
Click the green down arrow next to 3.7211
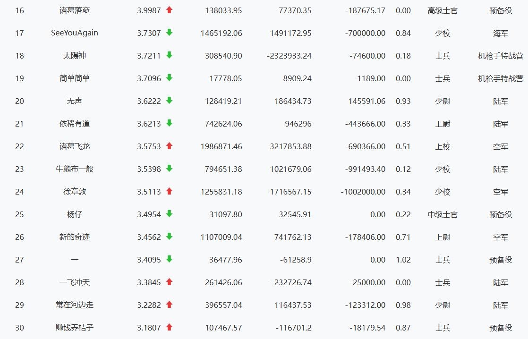(x=169, y=55)
